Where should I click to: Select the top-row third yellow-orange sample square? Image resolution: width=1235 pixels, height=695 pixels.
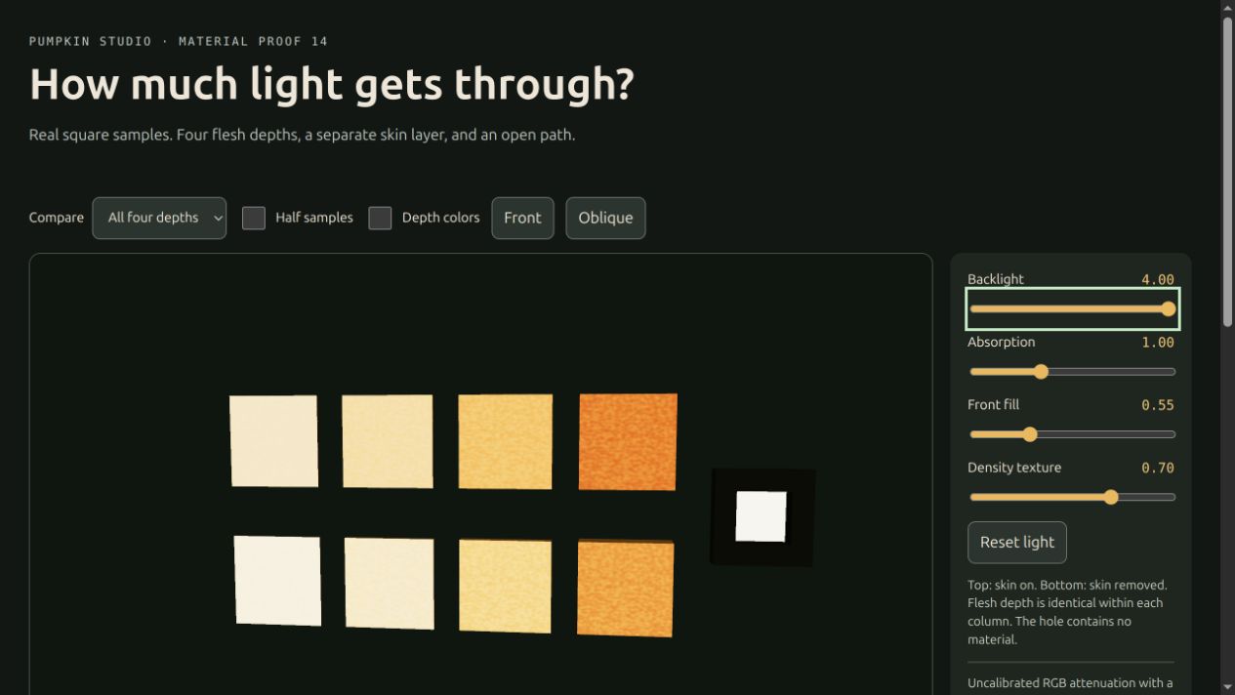[x=506, y=441]
